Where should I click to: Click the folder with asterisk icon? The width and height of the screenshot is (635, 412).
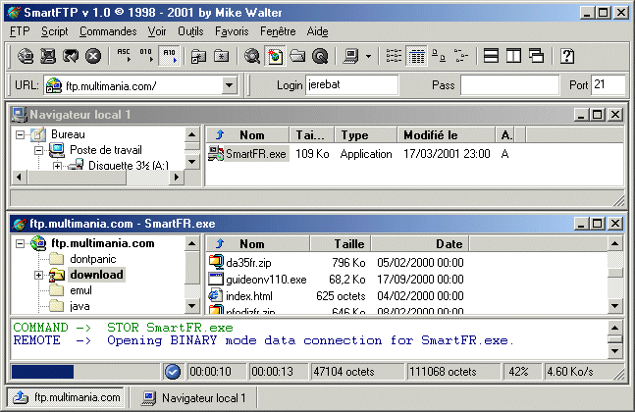coord(221,56)
